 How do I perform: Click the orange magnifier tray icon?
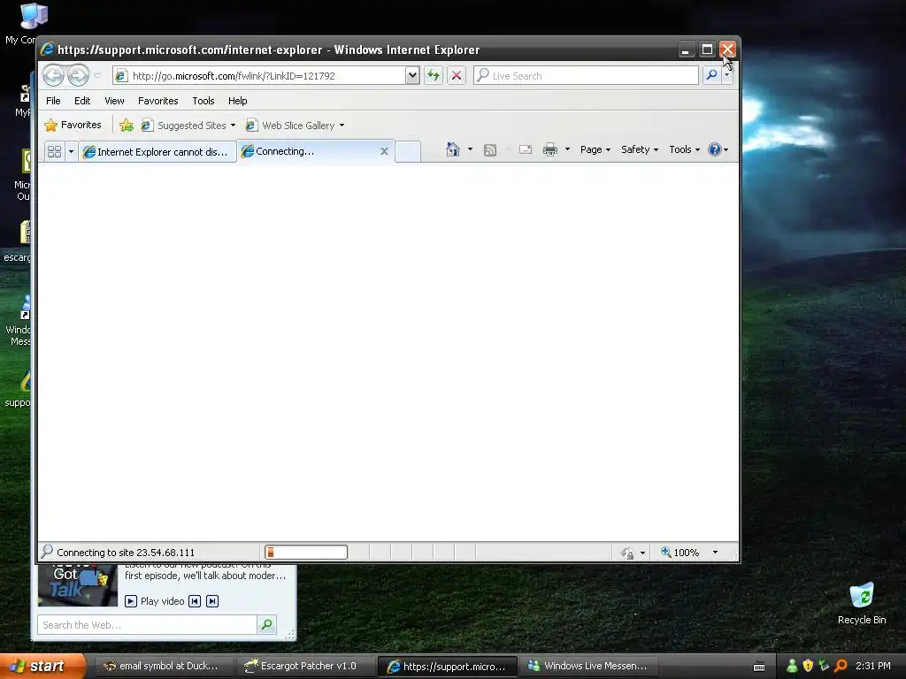(x=841, y=667)
